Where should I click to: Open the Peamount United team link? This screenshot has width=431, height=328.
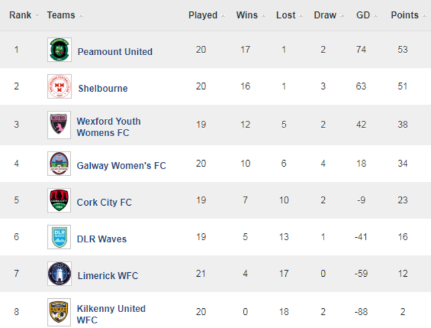coord(115,51)
